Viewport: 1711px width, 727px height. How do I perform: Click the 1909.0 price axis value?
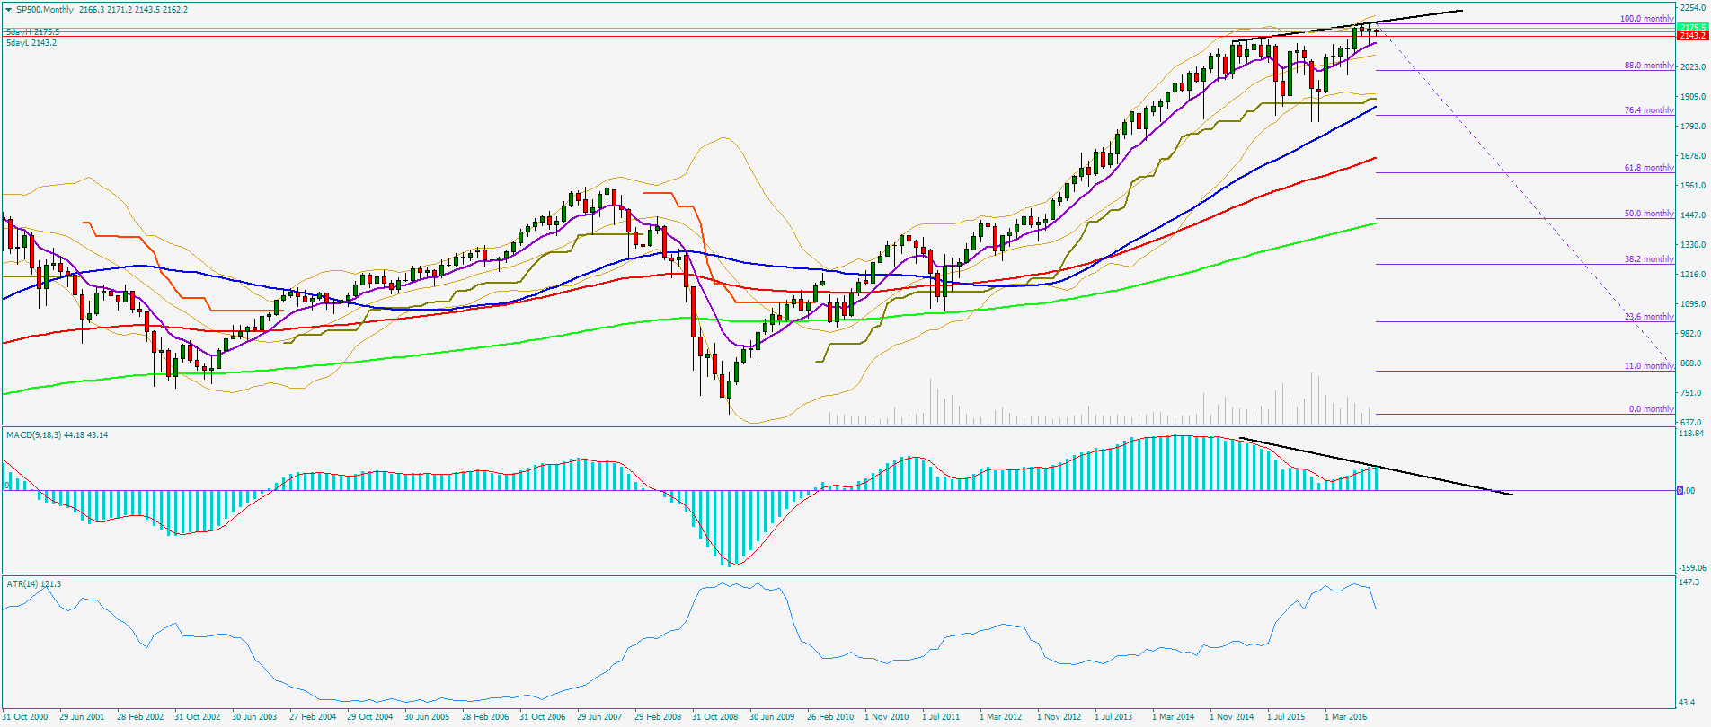(1693, 97)
